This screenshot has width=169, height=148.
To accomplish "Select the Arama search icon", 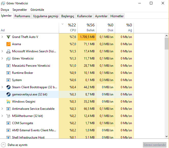I will tap(8, 44).
